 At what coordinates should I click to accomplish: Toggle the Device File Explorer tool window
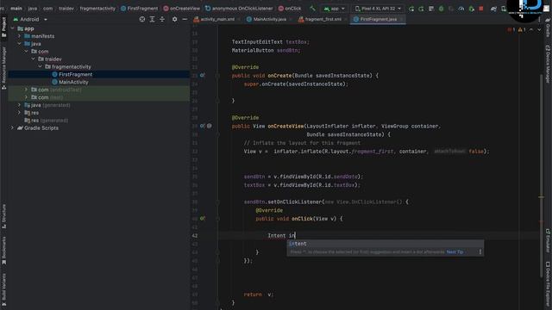(x=548, y=285)
